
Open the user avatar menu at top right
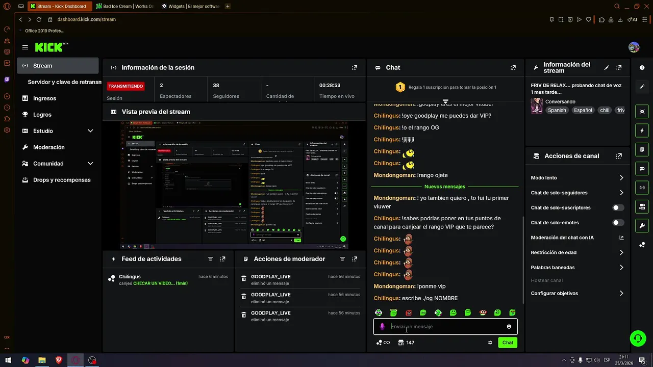pos(634,47)
